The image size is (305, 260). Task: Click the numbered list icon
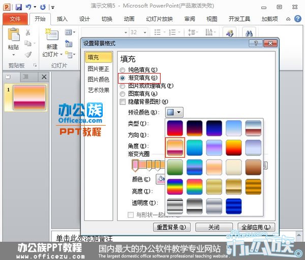coord(172,32)
